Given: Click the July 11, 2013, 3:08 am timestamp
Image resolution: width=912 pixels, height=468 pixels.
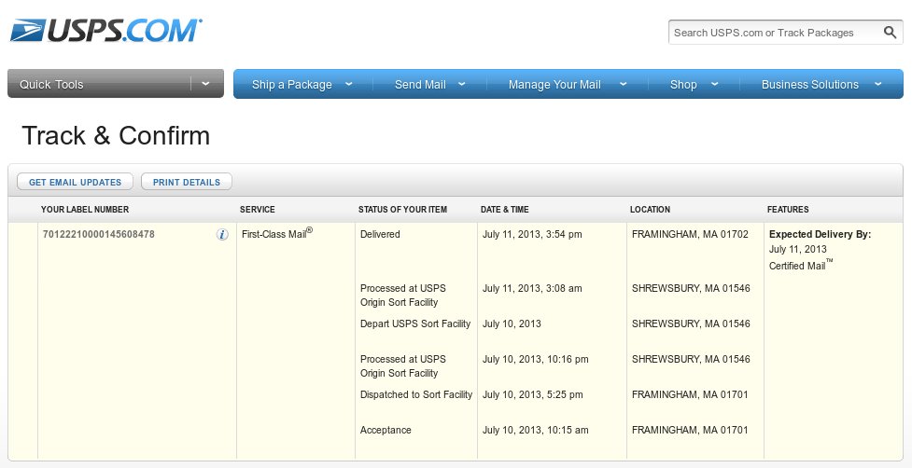Looking at the screenshot, I should point(532,288).
